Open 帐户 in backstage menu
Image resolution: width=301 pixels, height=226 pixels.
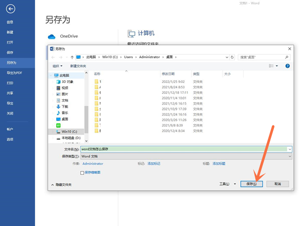pyautogui.click(x=10, y=129)
